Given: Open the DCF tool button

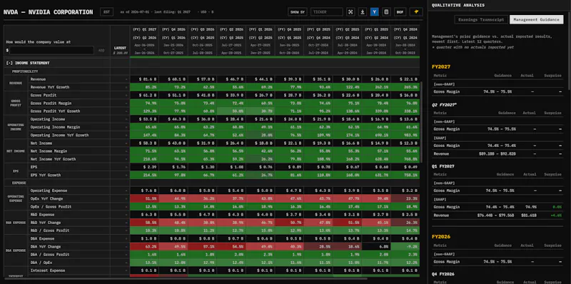Looking at the screenshot, I should (x=400, y=12).
